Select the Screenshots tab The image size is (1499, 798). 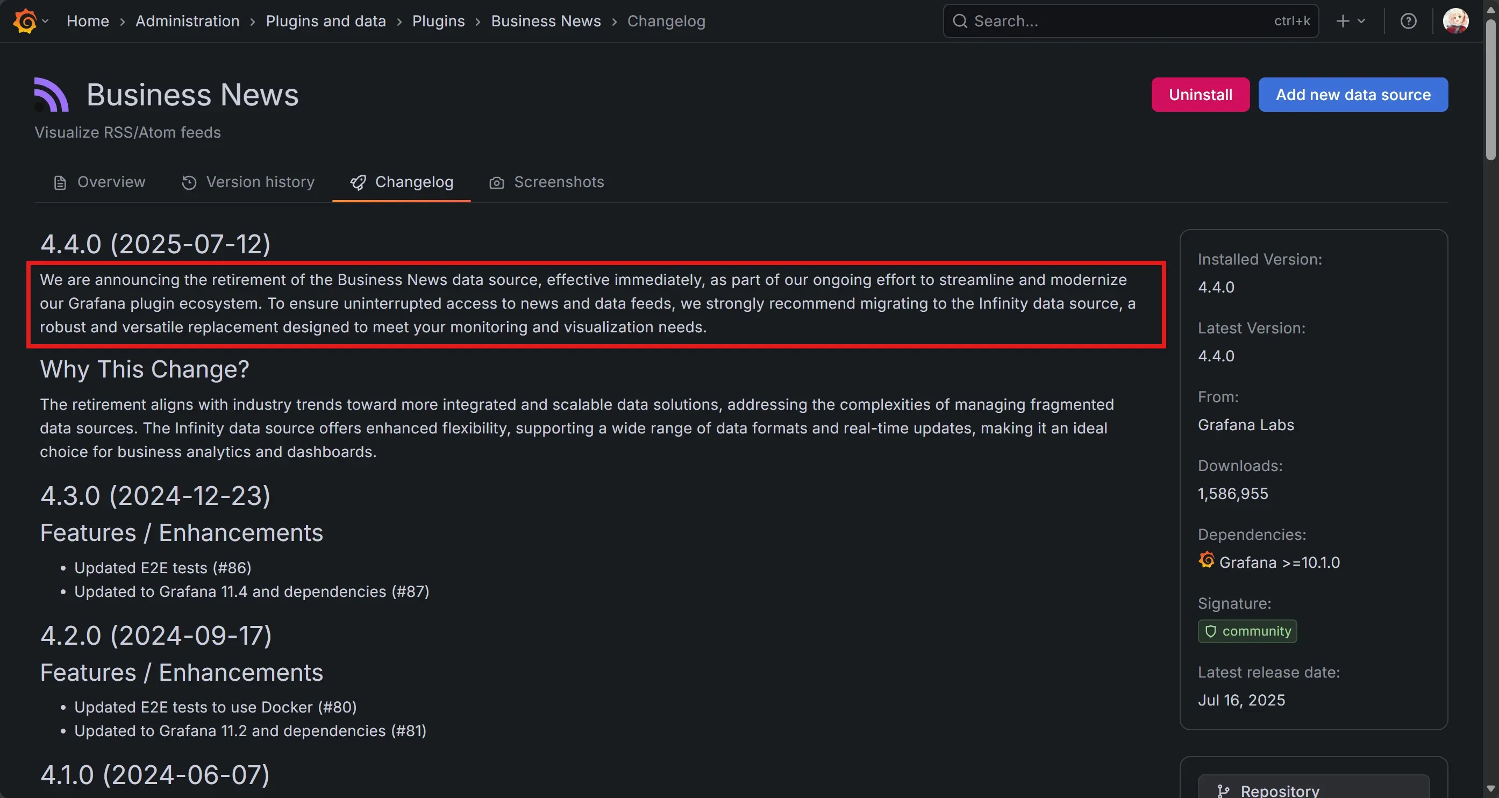click(546, 182)
